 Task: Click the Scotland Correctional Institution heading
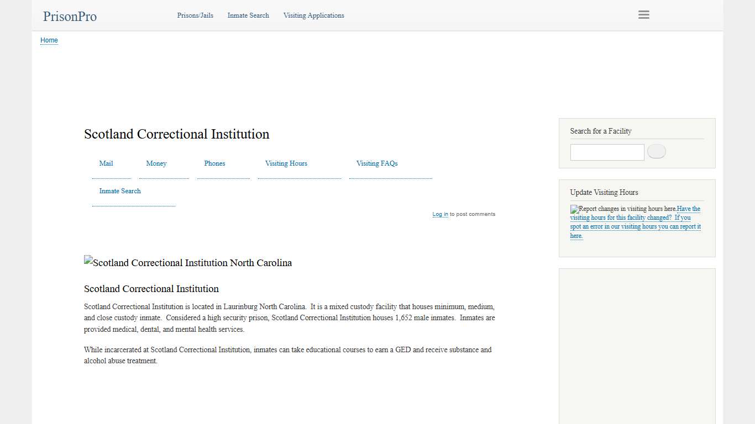tap(176, 134)
